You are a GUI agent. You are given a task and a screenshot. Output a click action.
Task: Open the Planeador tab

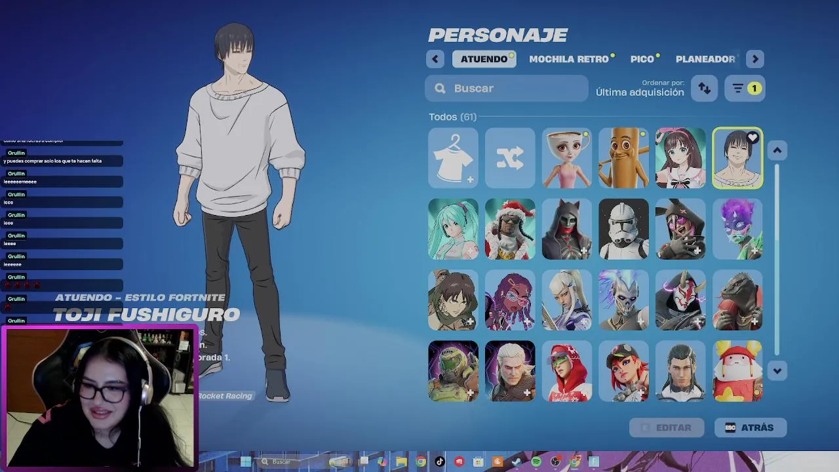(705, 59)
